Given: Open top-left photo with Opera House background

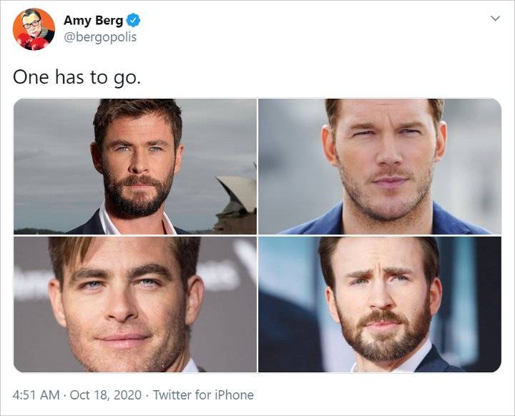Looking at the screenshot, I should pos(135,166).
